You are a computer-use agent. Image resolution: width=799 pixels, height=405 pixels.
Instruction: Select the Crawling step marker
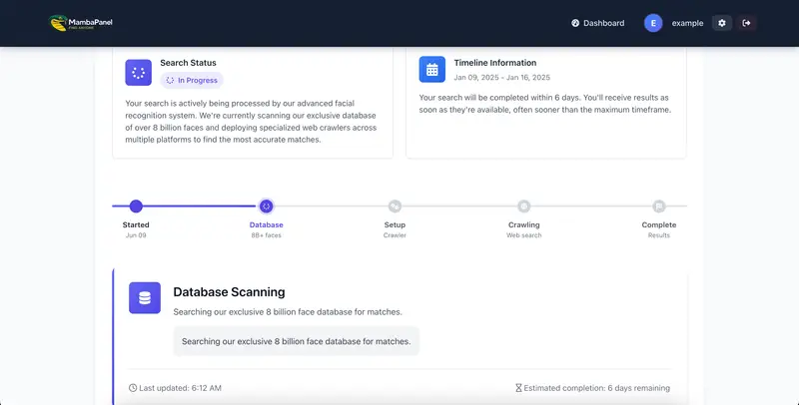pyautogui.click(x=523, y=206)
